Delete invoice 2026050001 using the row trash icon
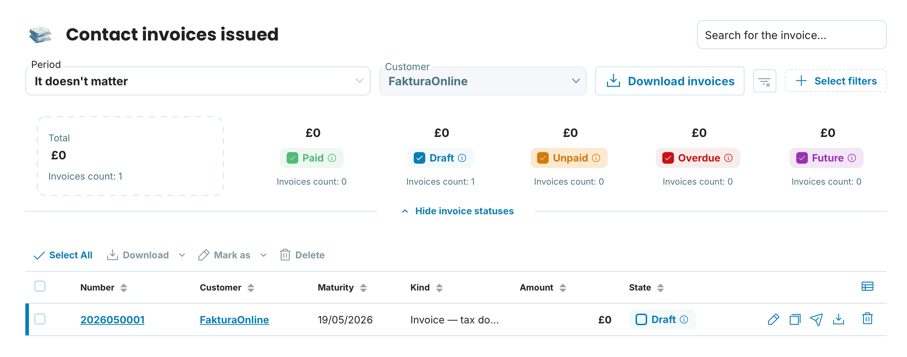The height and width of the screenshot is (357, 907). click(x=868, y=319)
